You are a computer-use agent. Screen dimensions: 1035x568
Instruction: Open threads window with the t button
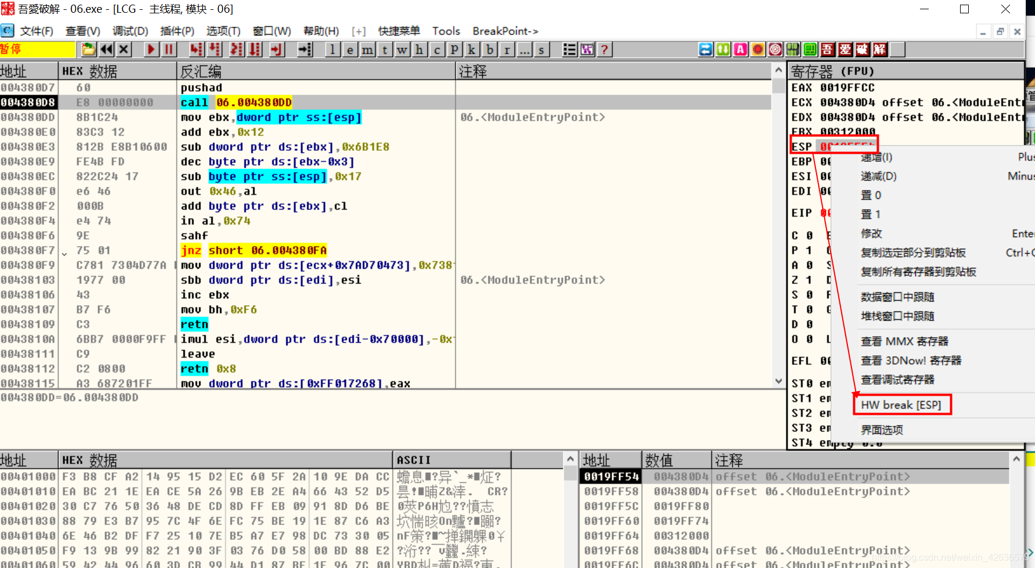pyautogui.click(x=384, y=49)
